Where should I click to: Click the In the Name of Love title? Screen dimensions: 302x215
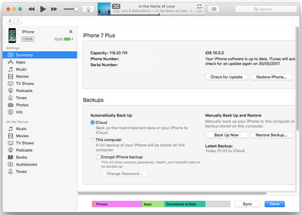[x=157, y=7]
